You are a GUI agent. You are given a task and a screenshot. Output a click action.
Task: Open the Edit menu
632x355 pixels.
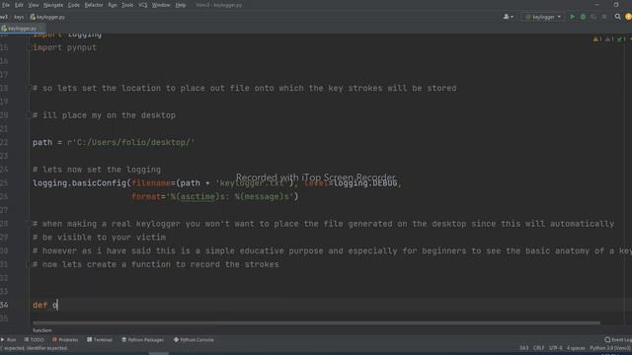(x=19, y=5)
